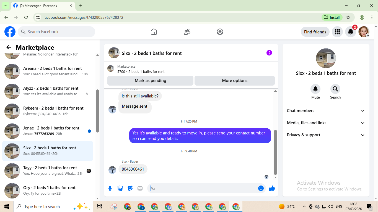Mute this conversation with bell icon

point(315,89)
